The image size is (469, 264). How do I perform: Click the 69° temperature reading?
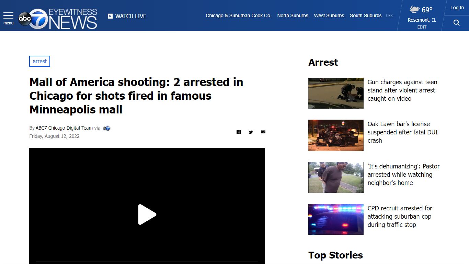(x=427, y=10)
